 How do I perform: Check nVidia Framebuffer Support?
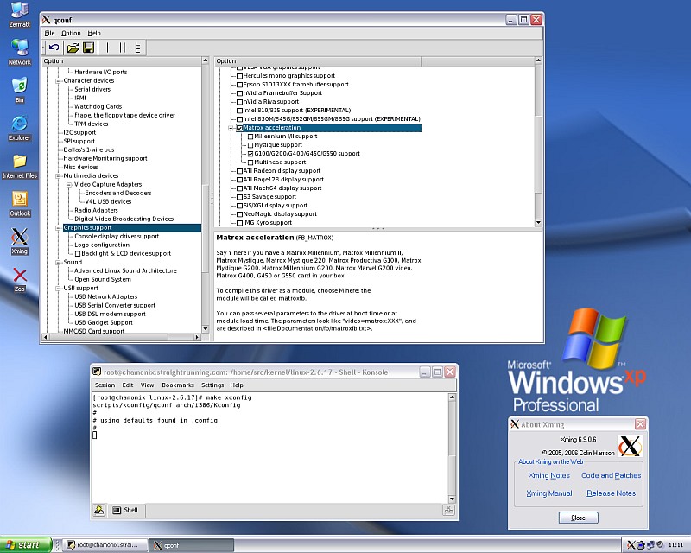click(240, 93)
